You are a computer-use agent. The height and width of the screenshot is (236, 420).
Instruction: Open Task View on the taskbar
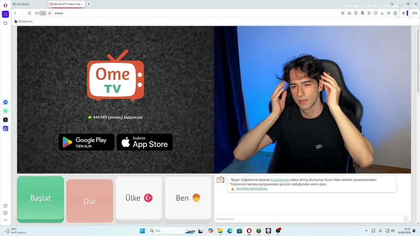point(201,231)
